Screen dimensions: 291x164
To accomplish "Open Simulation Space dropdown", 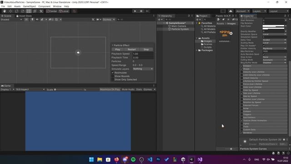I will click(x=275, y=34).
